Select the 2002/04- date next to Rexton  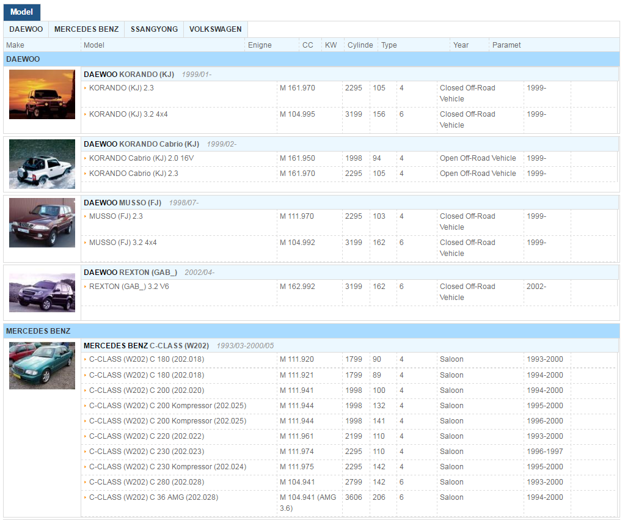200,273
